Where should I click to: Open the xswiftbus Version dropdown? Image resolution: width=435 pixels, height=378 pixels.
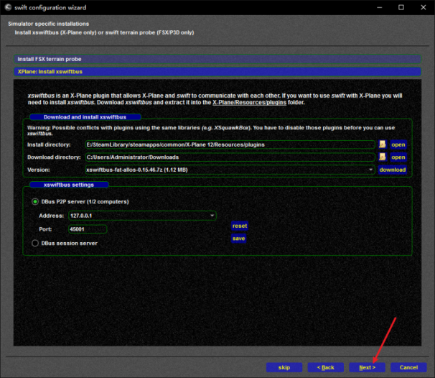tap(230, 170)
